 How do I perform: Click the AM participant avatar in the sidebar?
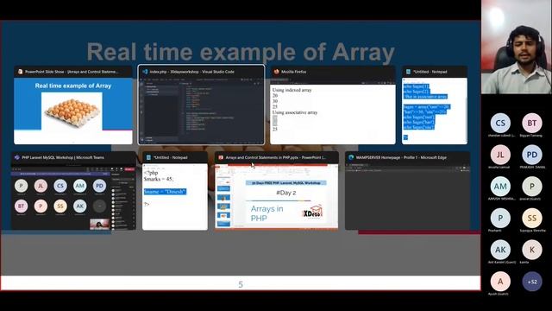500,187
